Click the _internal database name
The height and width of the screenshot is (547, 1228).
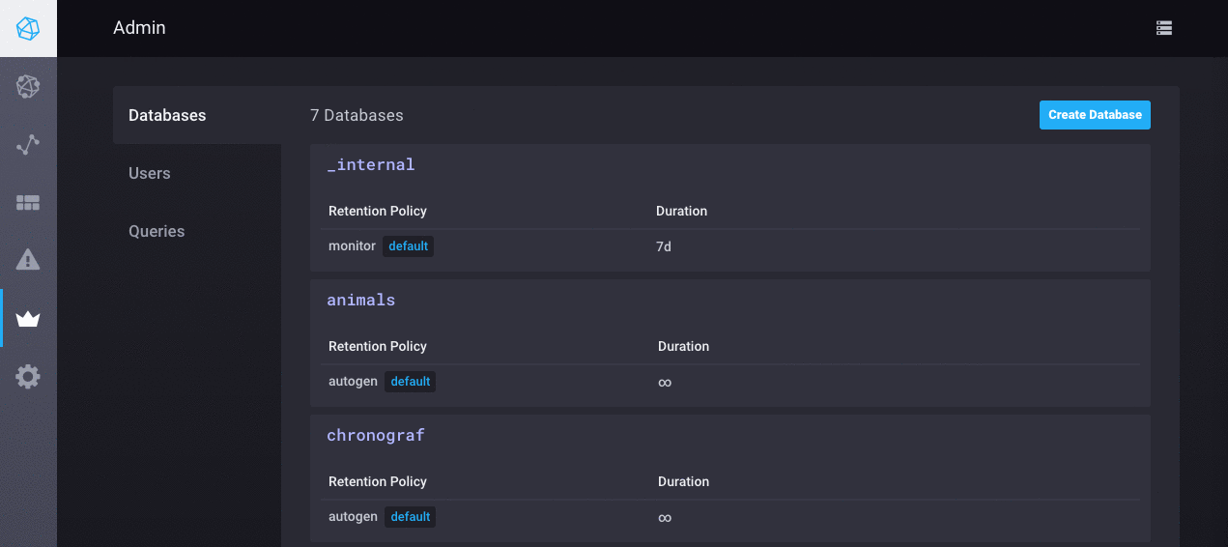tap(371, 164)
